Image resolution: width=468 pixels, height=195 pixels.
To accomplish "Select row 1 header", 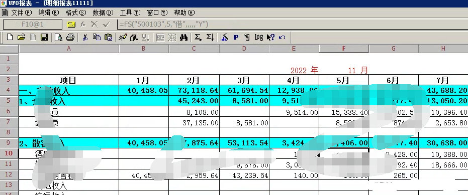I will [9, 58].
